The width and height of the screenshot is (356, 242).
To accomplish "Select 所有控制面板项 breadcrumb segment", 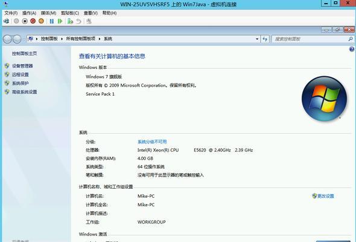I will pyautogui.click(x=81, y=39).
